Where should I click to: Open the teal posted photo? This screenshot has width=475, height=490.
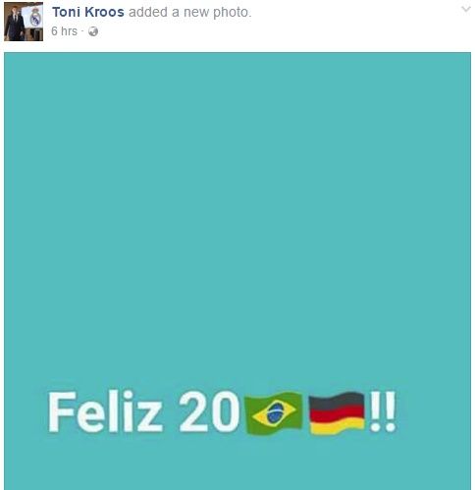[x=237, y=271]
